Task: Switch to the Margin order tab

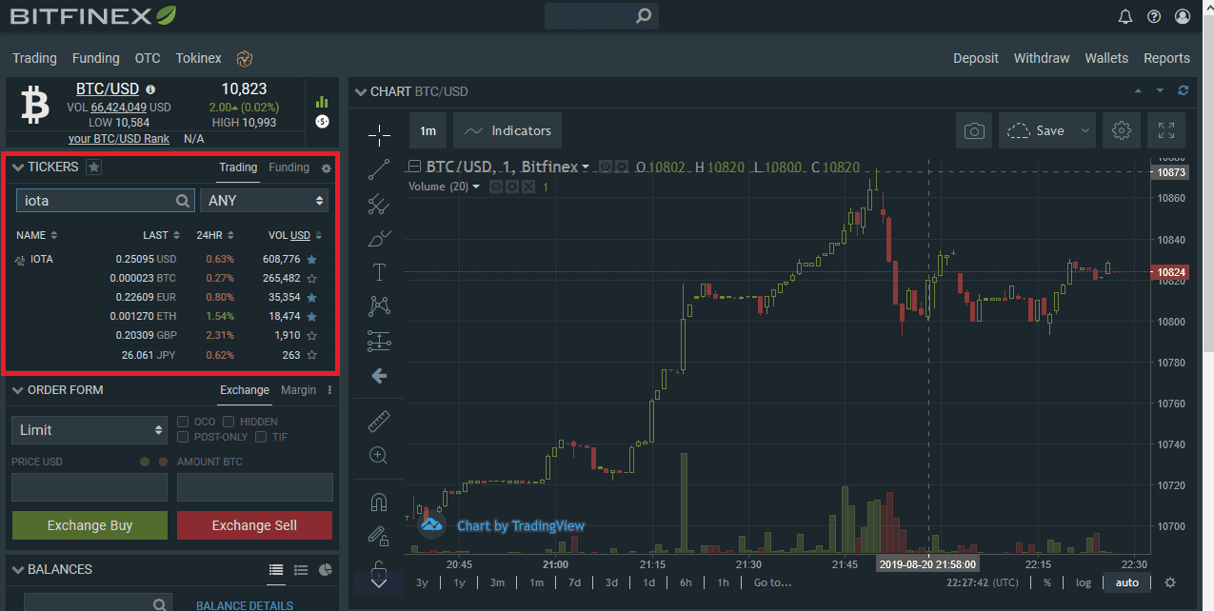Action: (x=298, y=390)
